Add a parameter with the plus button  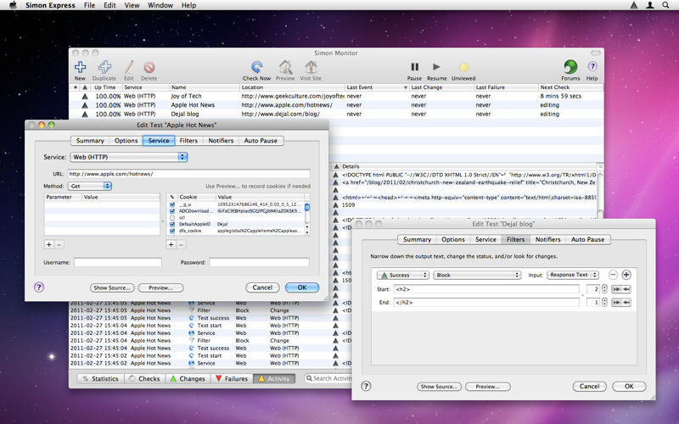49,244
